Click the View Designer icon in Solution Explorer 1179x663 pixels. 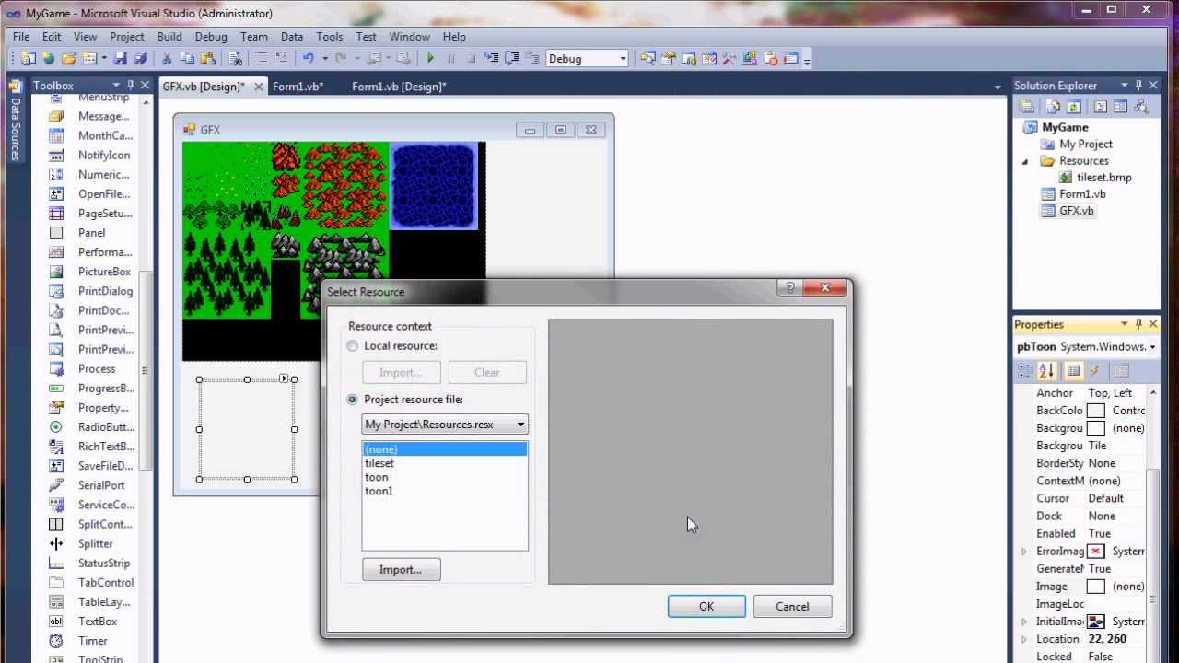(x=1120, y=107)
